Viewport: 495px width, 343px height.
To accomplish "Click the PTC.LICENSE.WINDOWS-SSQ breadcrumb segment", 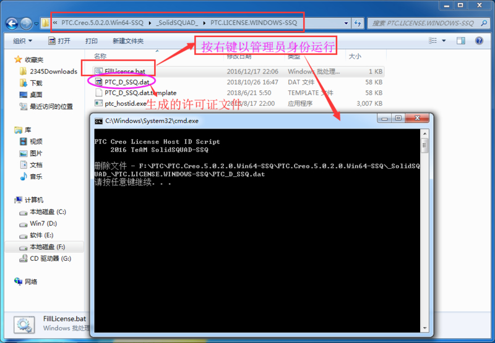I will (x=254, y=23).
